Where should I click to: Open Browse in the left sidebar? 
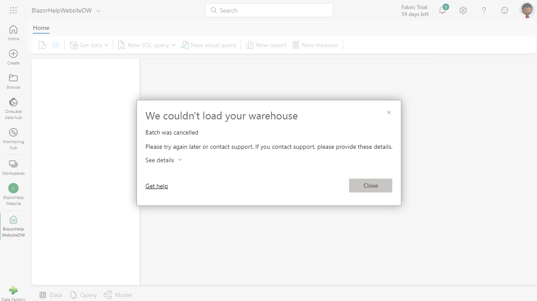[13, 81]
